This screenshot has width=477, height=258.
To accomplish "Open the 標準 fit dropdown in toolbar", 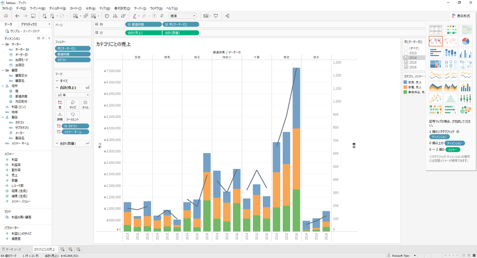I will [x=182, y=16].
